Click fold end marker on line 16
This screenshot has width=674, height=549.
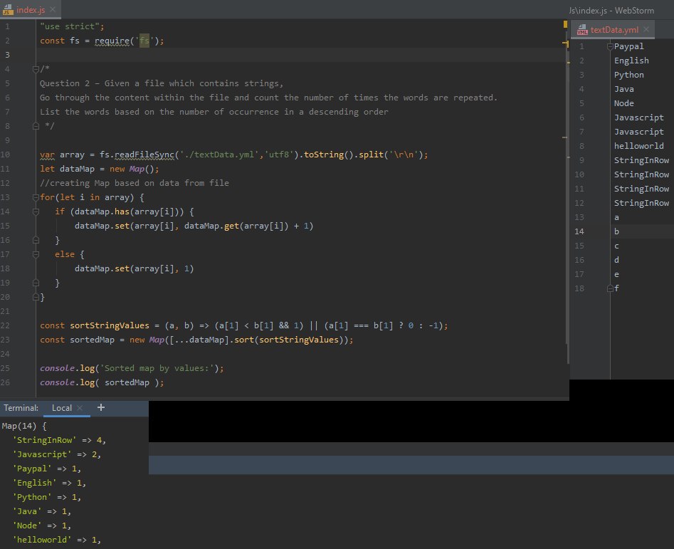pyautogui.click(x=36, y=240)
